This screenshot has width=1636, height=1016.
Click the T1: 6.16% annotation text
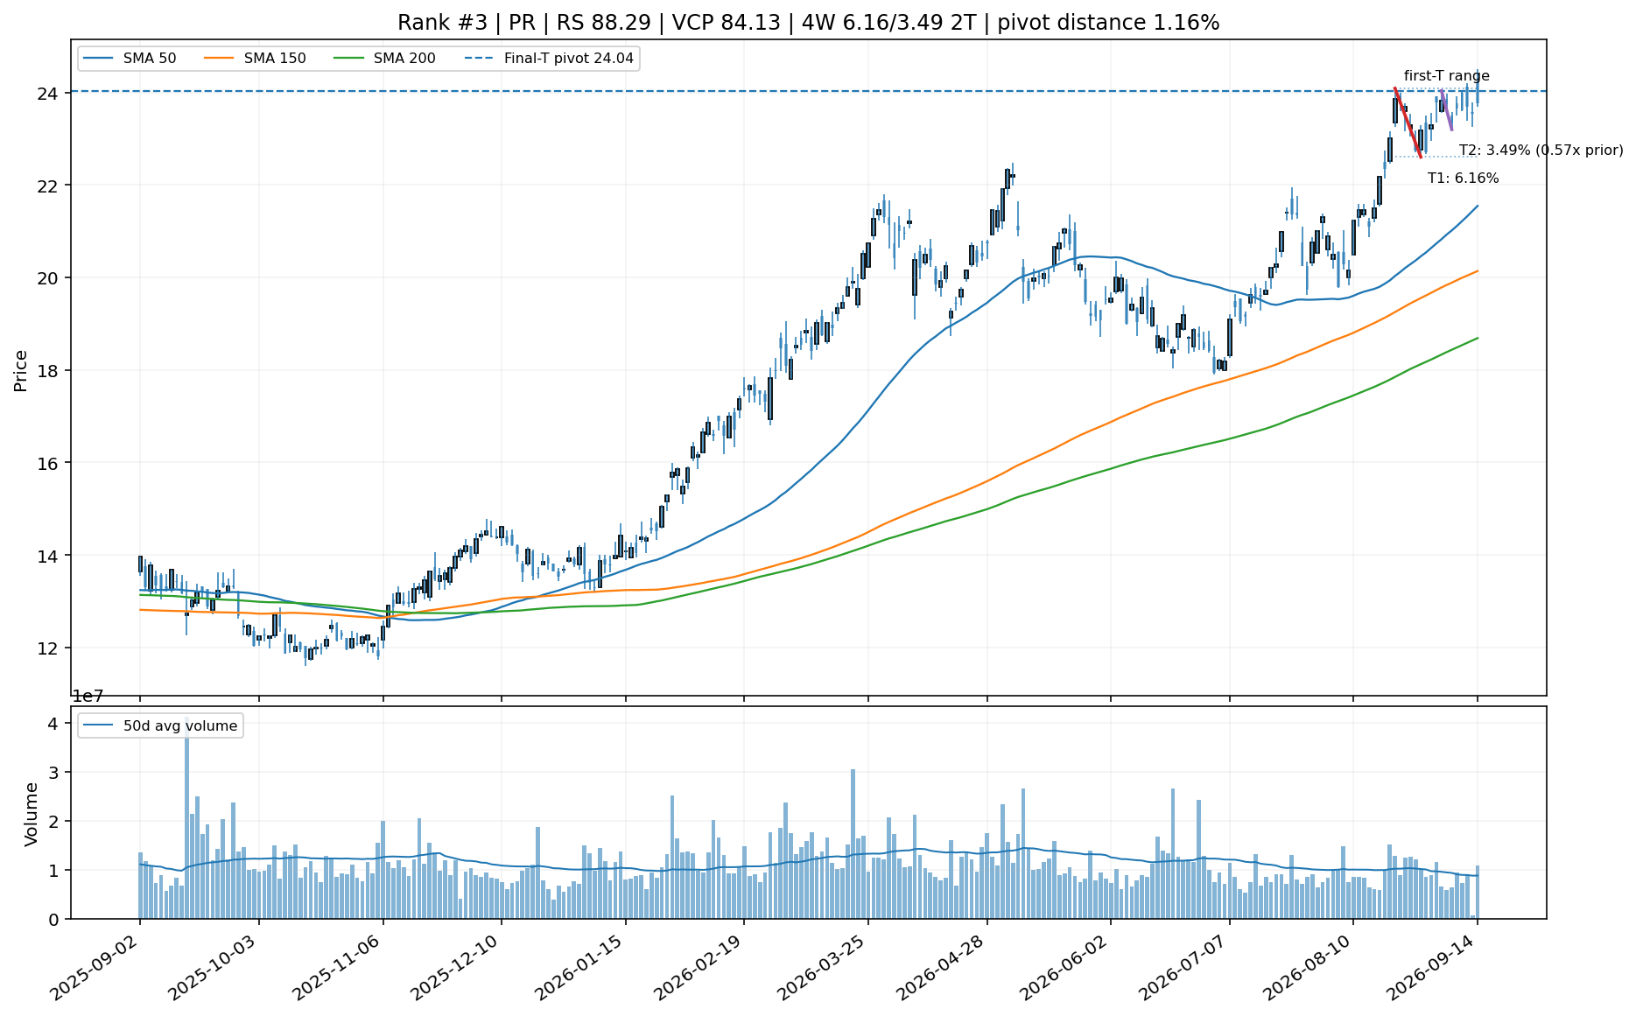[x=1463, y=179]
